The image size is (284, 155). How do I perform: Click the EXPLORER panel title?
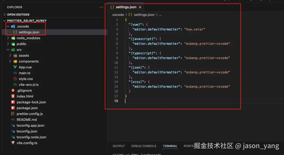pos(15,7)
